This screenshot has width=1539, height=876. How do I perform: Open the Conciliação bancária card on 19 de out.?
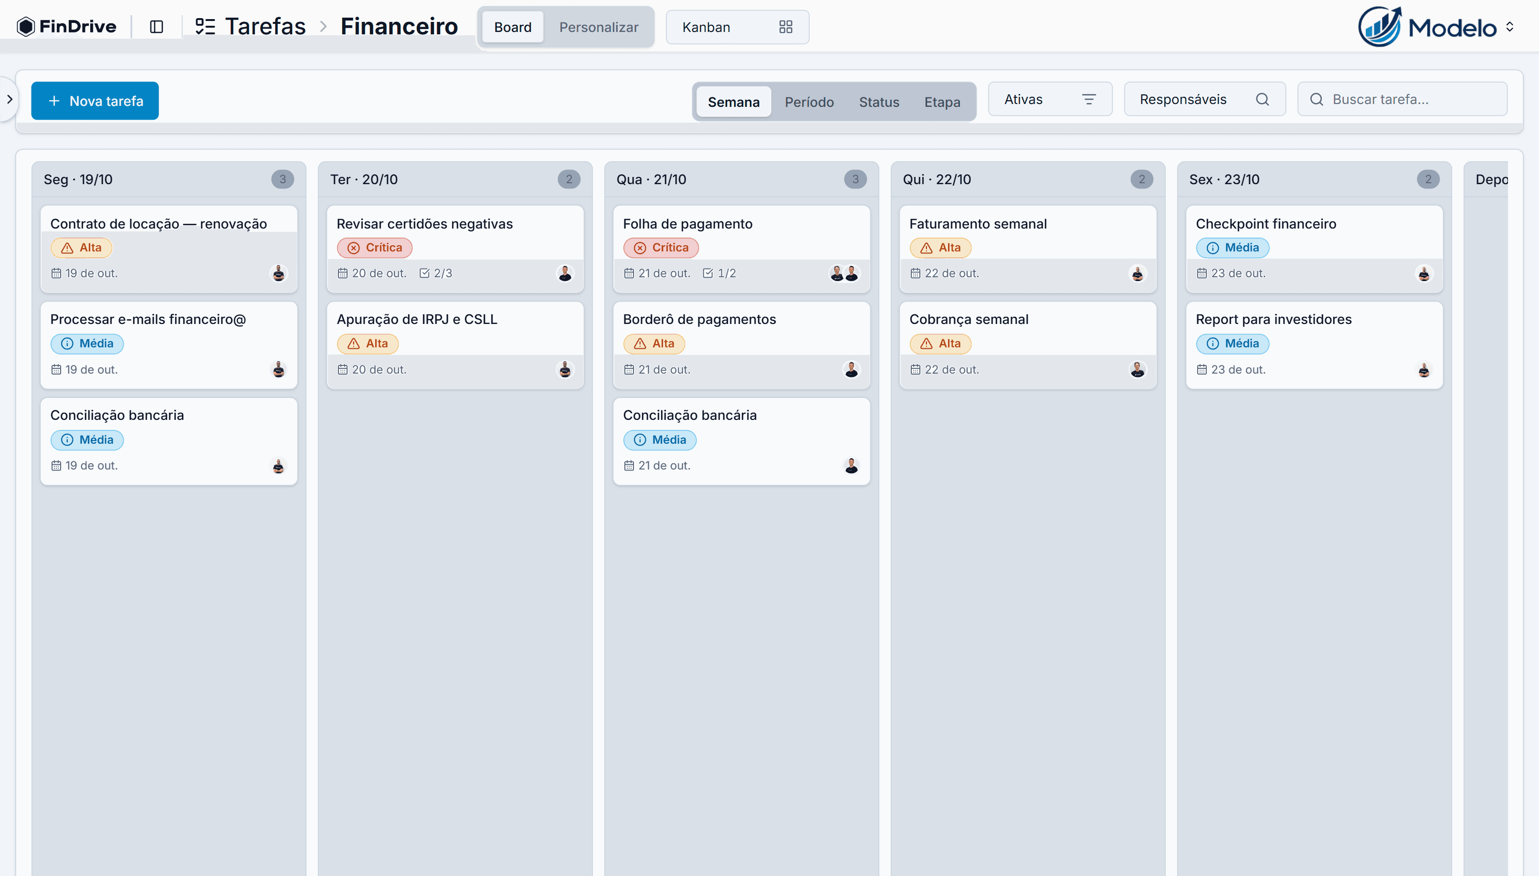click(x=169, y=441)
